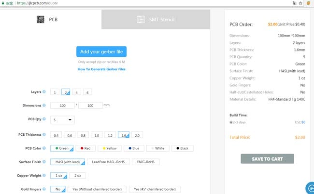314x194 pixels.
Task: Click the browser translate icon in address bar
Action: coord(294,3)
